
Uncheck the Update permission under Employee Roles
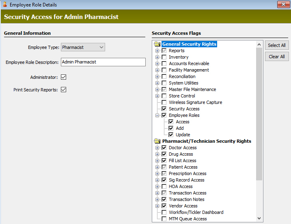(x=171, y=135)
